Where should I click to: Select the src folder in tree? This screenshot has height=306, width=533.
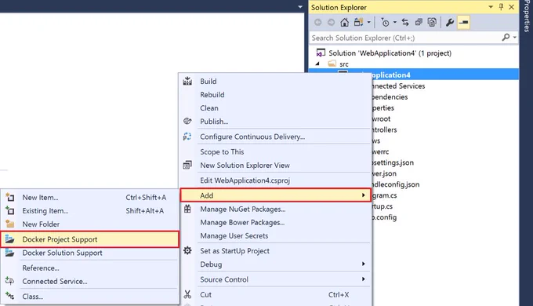pos(344,64)
